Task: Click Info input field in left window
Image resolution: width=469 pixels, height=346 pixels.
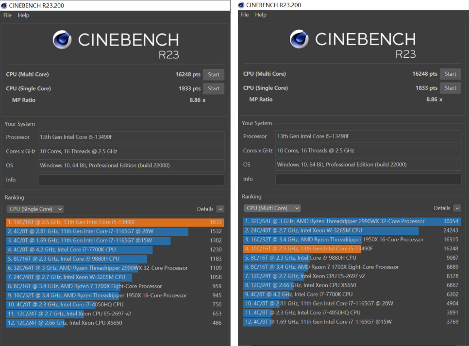Action: [x=131, y=180]
